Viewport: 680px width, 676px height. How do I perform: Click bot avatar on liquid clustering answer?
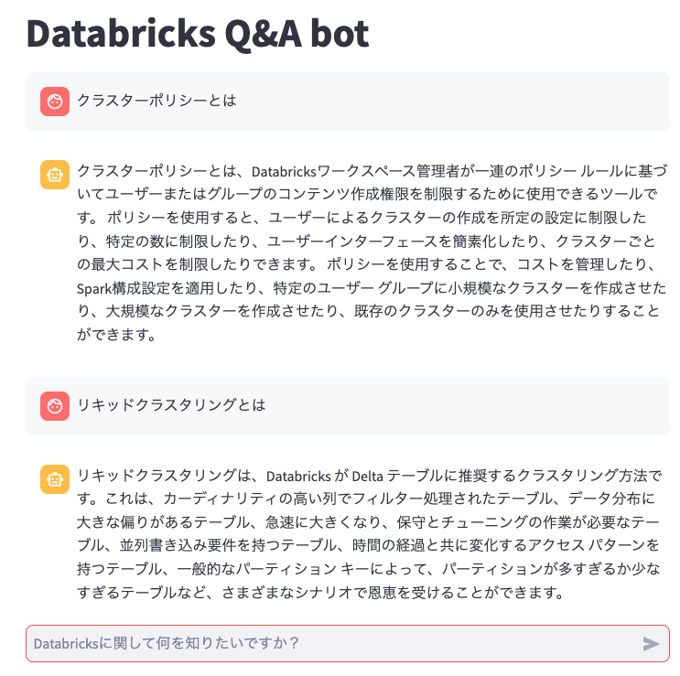point(55,478)
